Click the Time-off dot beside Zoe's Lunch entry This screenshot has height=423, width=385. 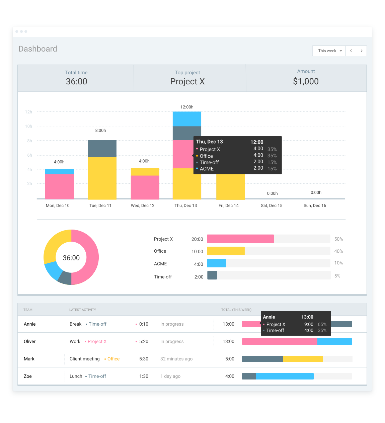tap(86, 376)
